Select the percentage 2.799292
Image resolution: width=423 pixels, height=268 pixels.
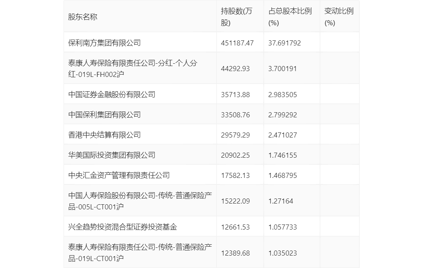point(282,115)
